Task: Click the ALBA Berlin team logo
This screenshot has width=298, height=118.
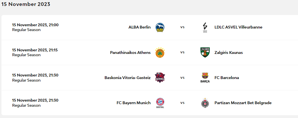Action: point(160,27)
